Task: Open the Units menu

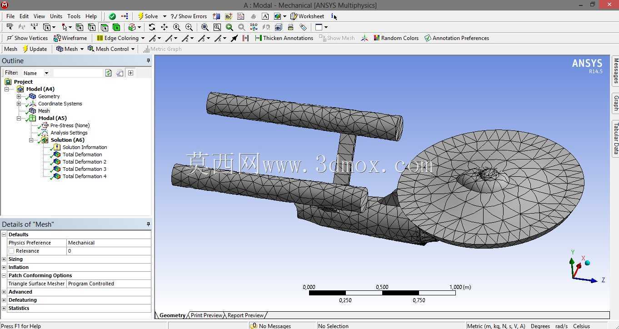Action: [56, 16]
